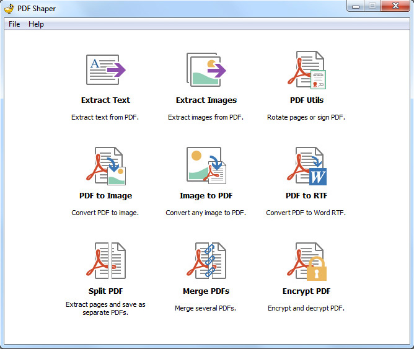Click the Extract Text icon

point(105,69)
